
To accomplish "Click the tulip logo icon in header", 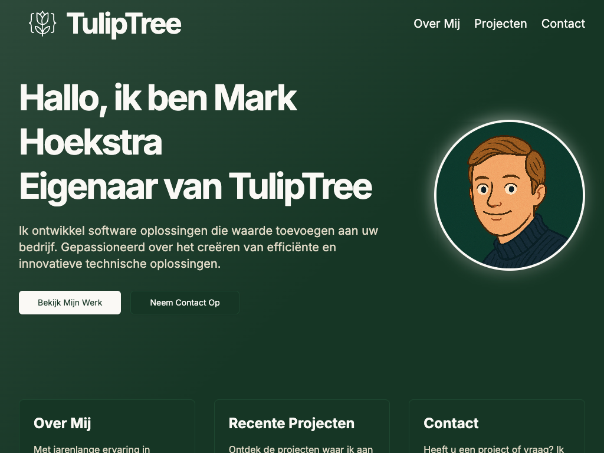I will click(42, 24).
